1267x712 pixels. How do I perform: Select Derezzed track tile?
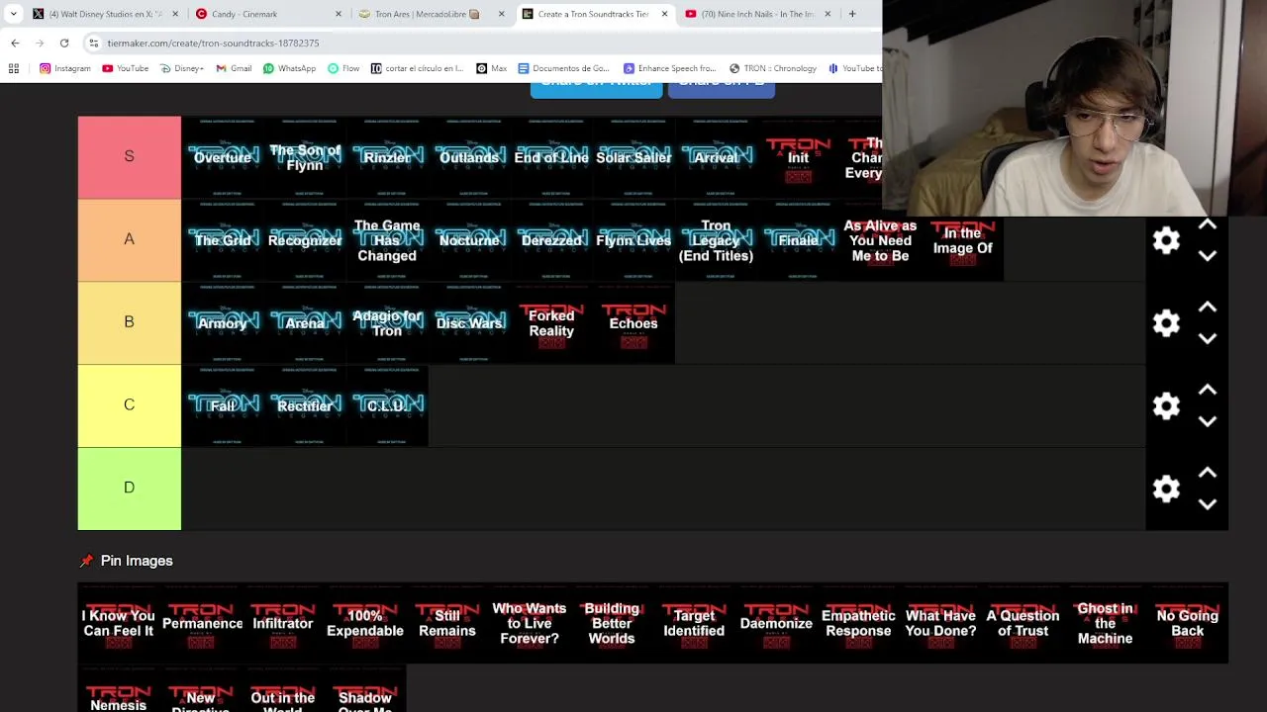[x=551, y=240]
